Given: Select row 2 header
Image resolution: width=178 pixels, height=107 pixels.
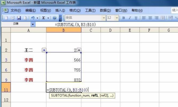Looking at the screenshot, I should pos(6,47).
